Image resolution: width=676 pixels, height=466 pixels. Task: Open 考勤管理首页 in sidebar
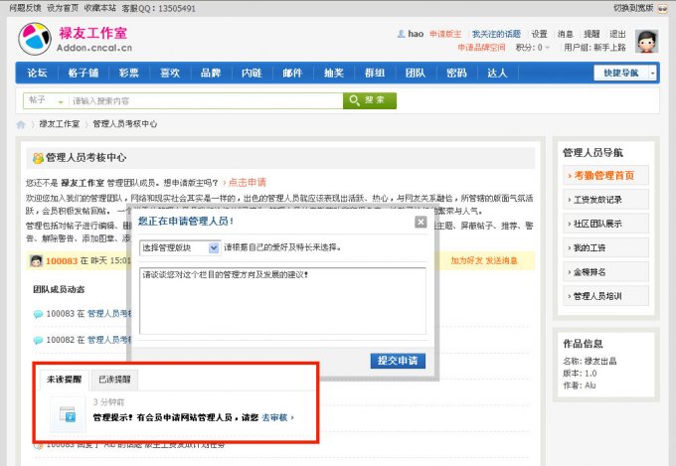click(605, 176)
